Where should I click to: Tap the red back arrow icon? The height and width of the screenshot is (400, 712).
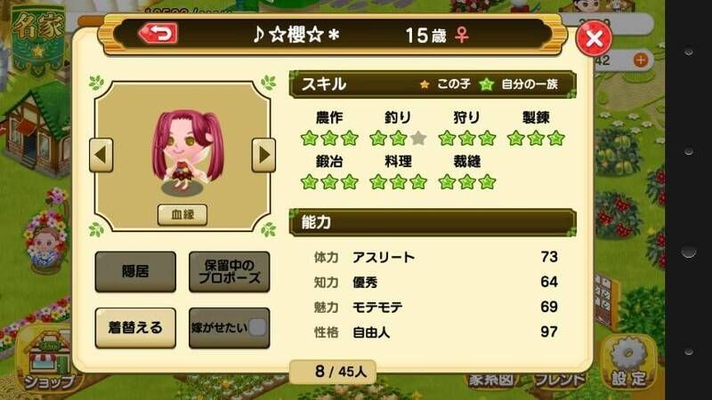[x=158, y=34]
